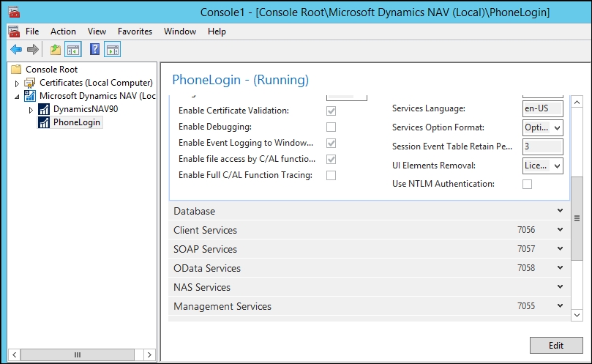This screenshot has width=592, height=364.
Task: Expand the Client Services section
Action: click(559, 230)
